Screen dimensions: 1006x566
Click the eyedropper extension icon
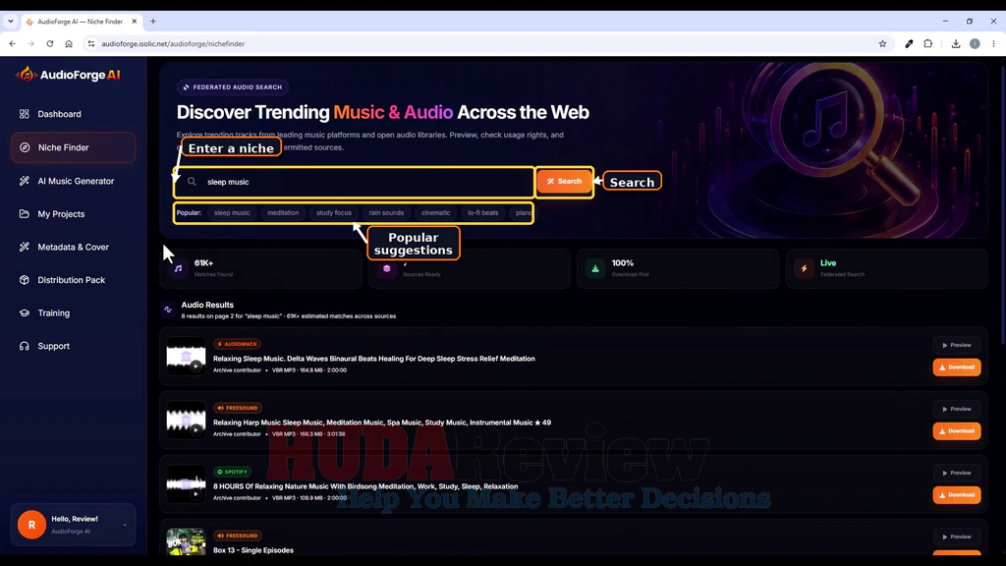point(909,43)
